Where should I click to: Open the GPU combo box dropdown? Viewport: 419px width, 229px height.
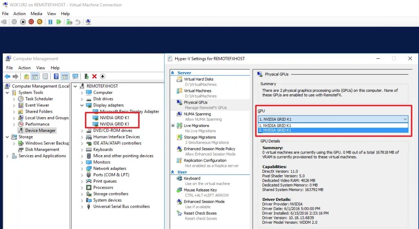pos(405,119)
